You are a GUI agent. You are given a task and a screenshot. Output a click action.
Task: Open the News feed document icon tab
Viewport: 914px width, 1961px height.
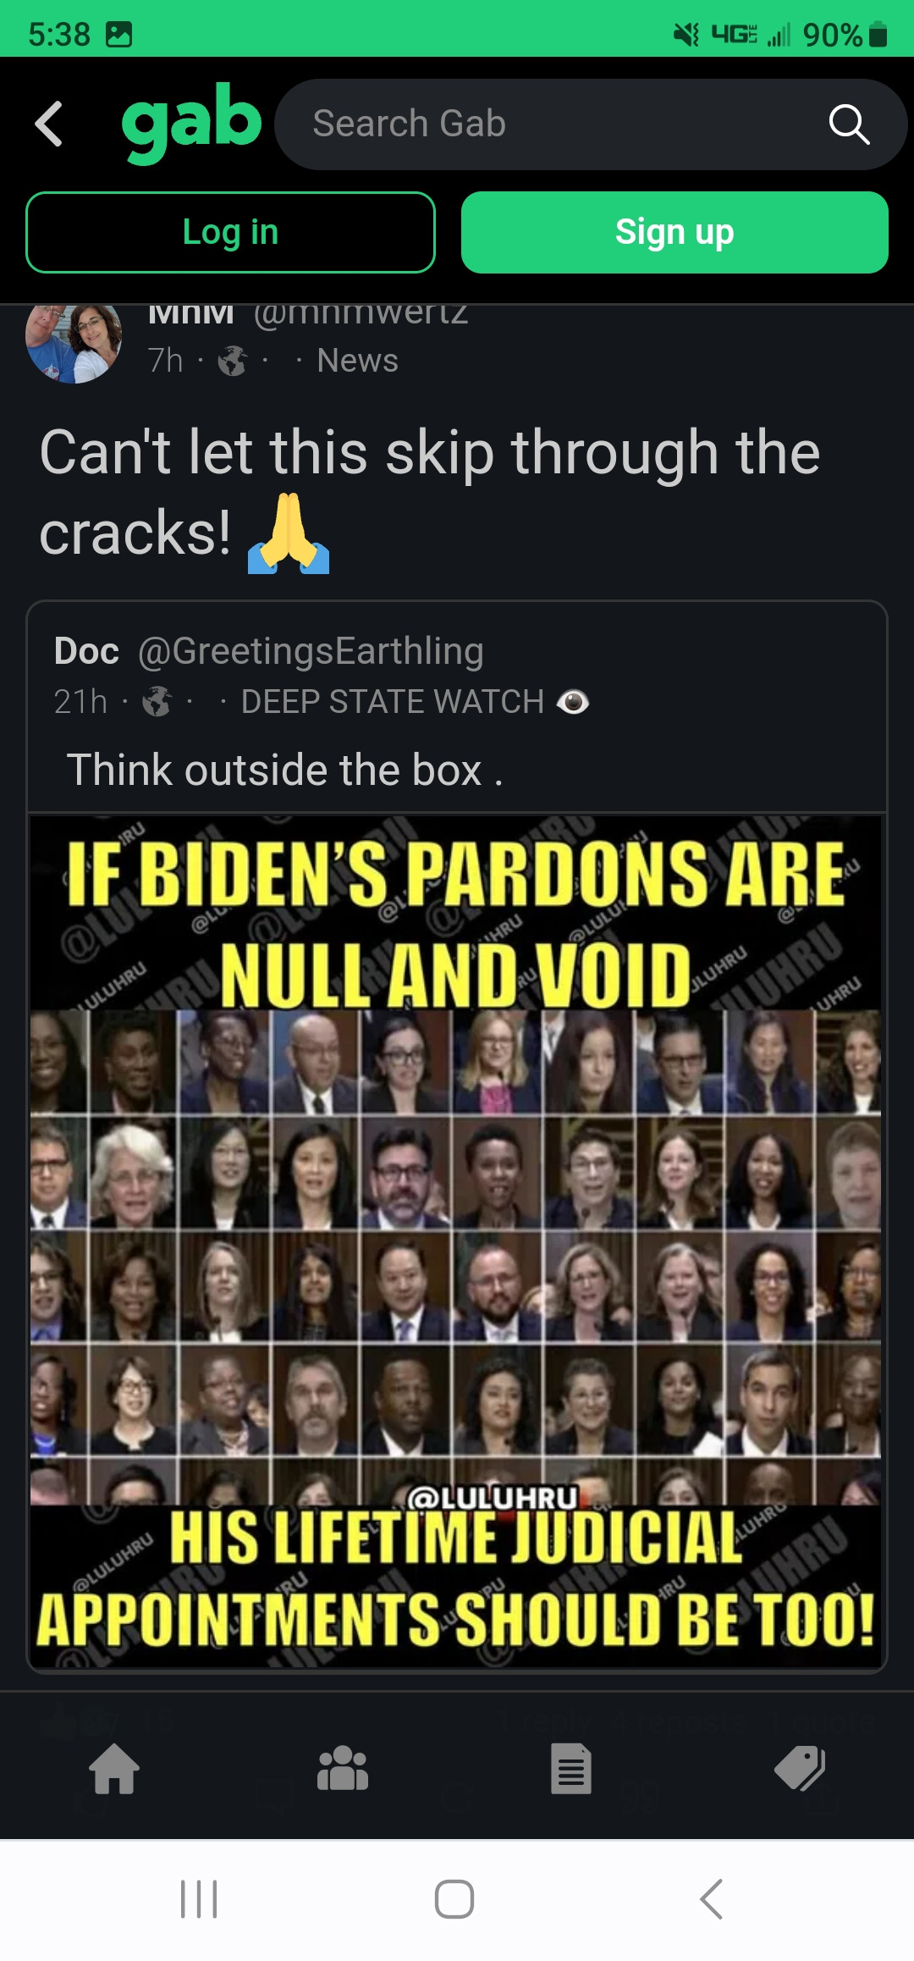(571, 1769)
